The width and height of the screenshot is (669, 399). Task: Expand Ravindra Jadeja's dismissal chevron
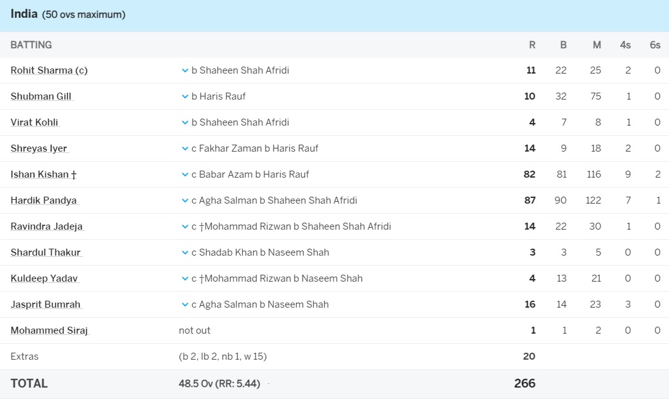pos(185,227)
